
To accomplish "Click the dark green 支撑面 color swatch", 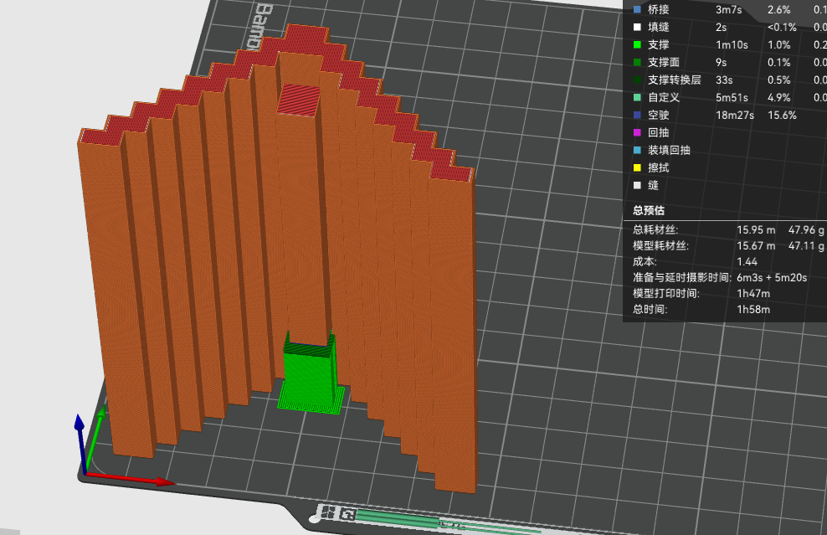I will [x=637, y=62].
